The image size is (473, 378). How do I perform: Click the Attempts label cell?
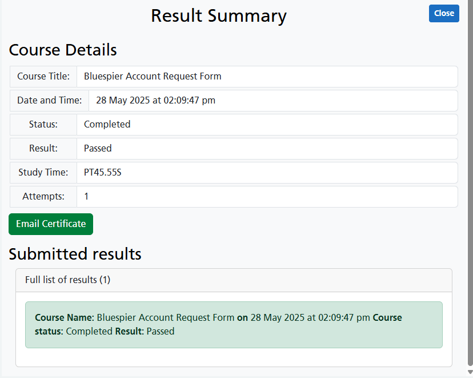coord(43,197)
